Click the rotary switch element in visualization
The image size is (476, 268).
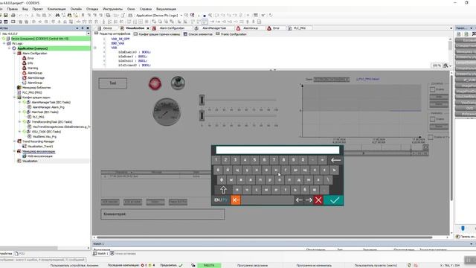tap(178, 83)
